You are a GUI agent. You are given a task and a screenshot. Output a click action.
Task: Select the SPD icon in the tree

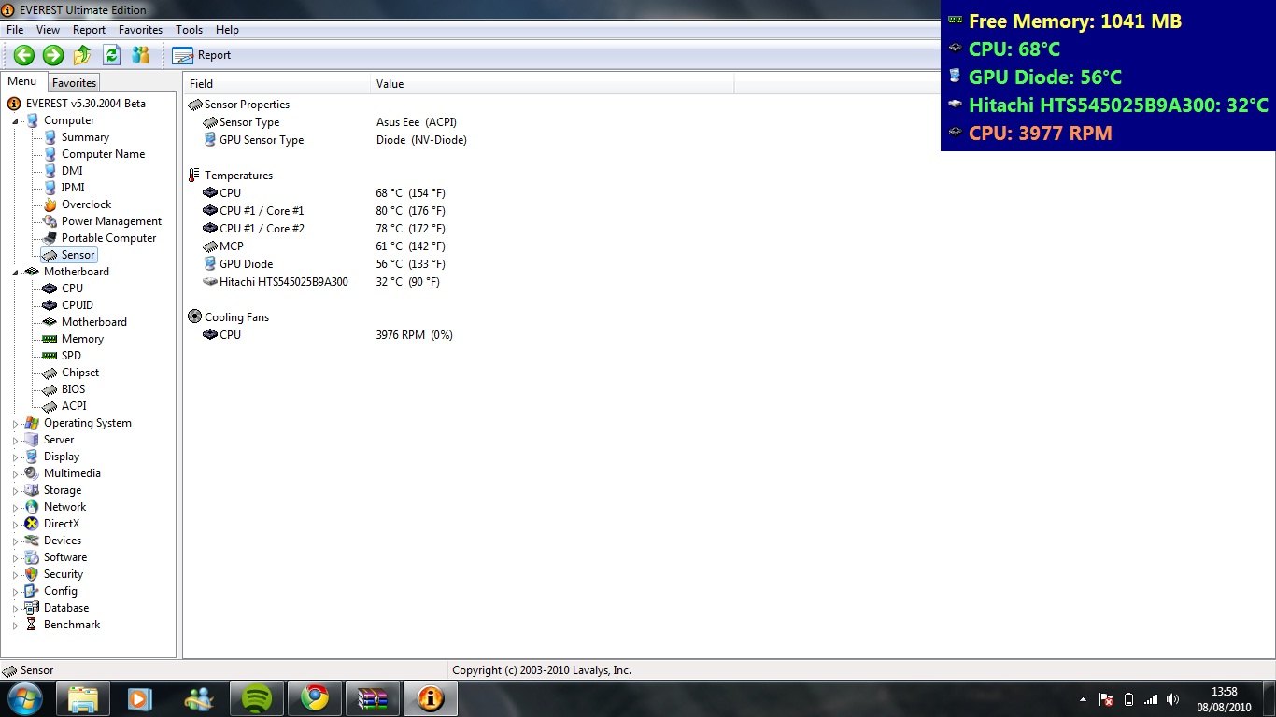tap(50, 356)
